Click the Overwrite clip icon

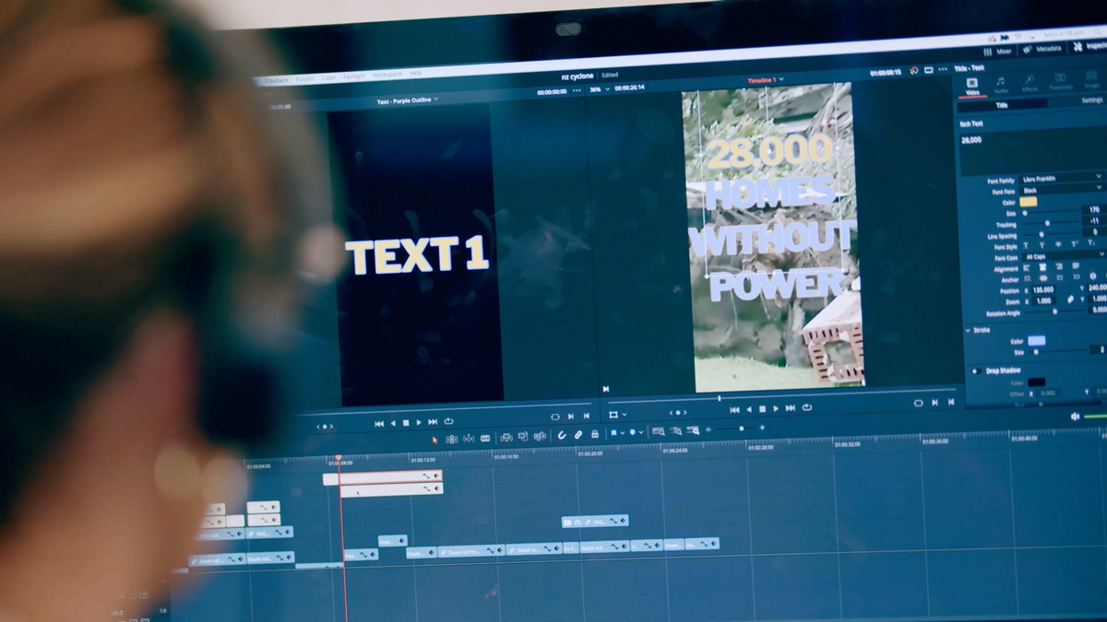522,437
